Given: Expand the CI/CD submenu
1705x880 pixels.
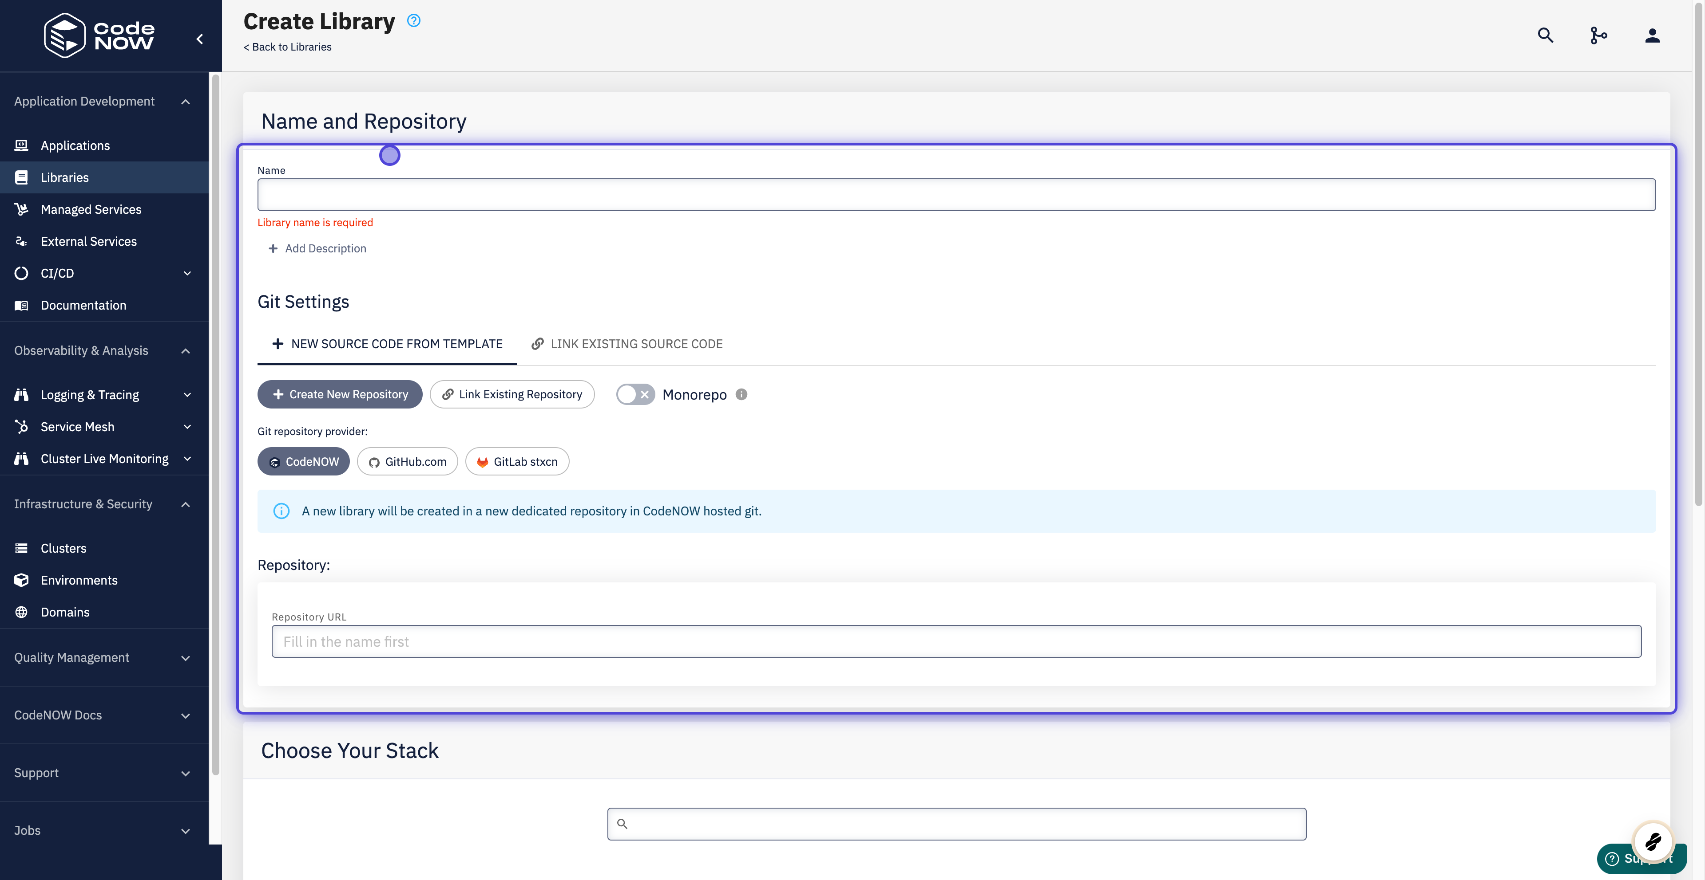Looking at the screenshot, I should [x=187, y=273].
